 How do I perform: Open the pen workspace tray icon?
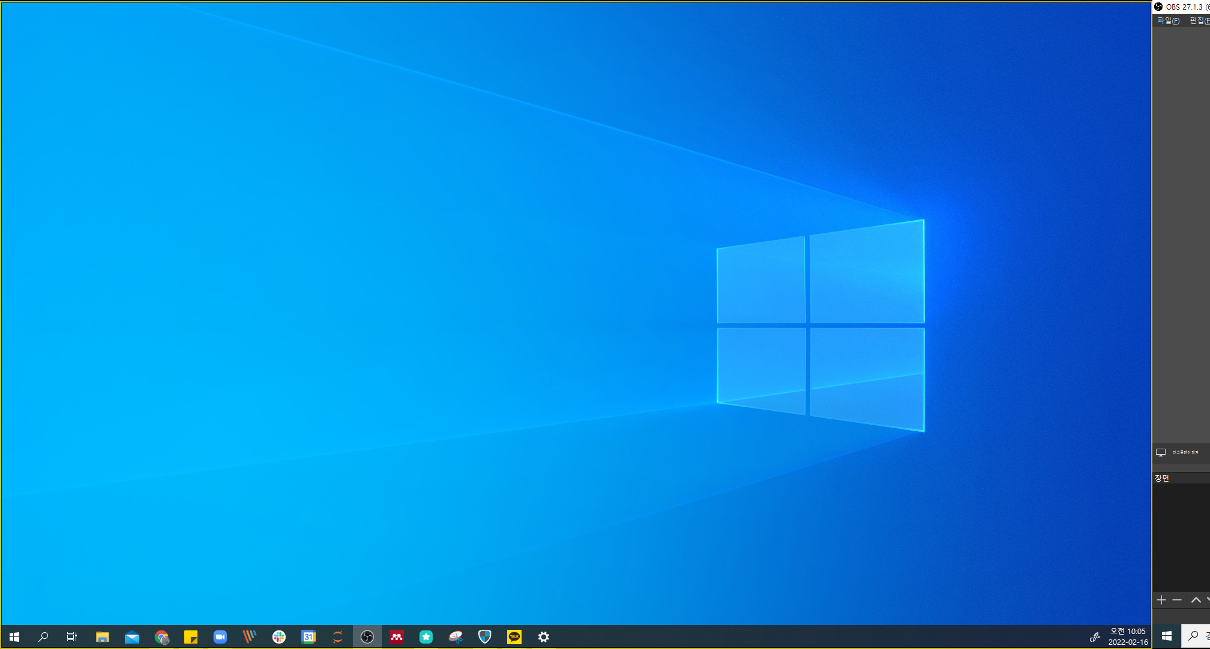coord(1095,637)
